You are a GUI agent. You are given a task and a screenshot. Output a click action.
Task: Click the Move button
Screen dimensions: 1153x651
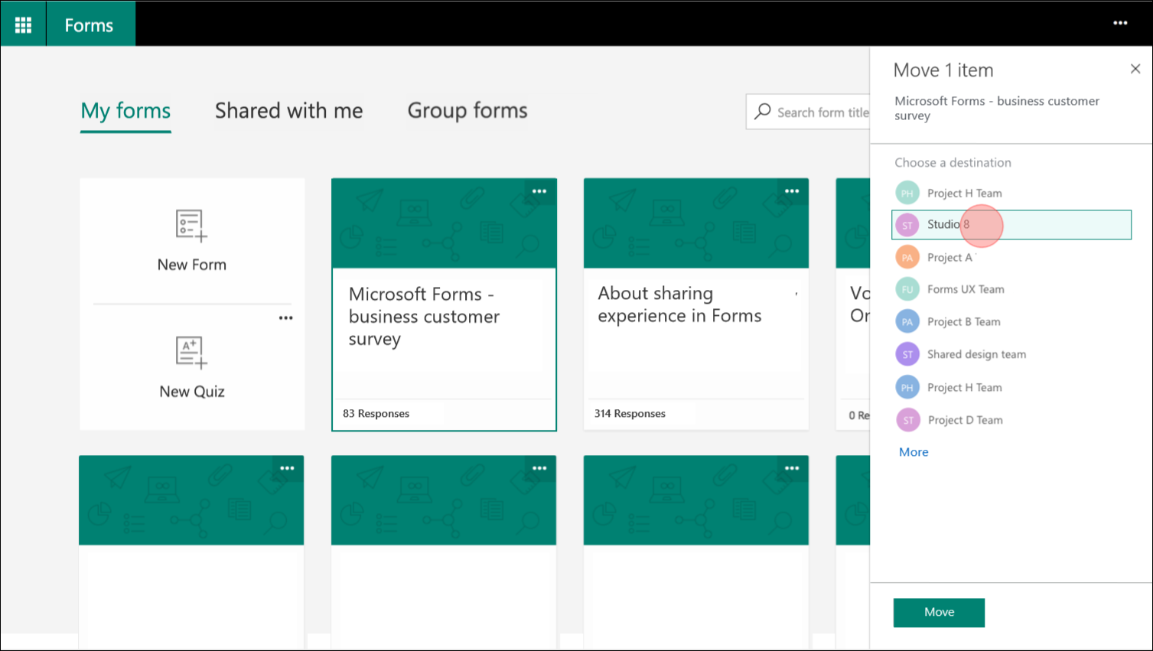[938, 612]
